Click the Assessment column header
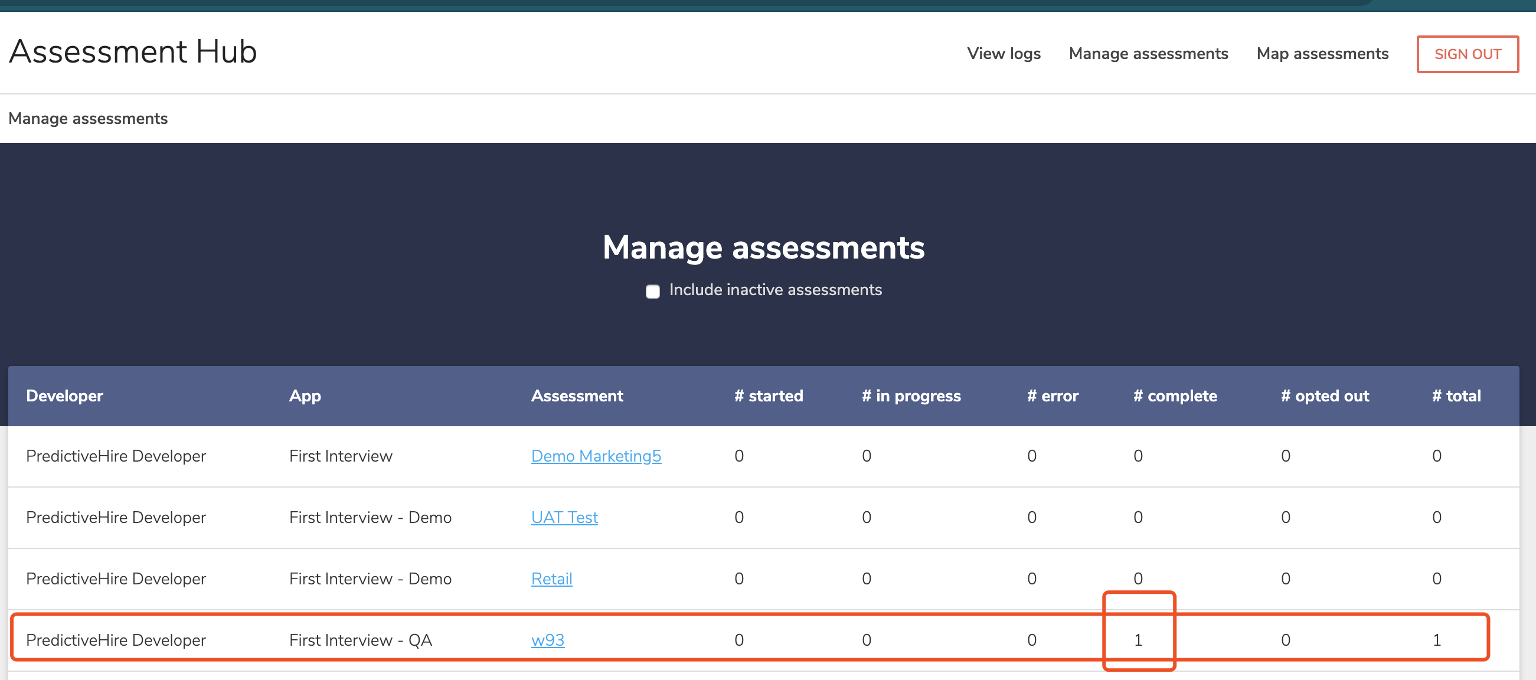 pyautogui.click(x=577, y=395)
